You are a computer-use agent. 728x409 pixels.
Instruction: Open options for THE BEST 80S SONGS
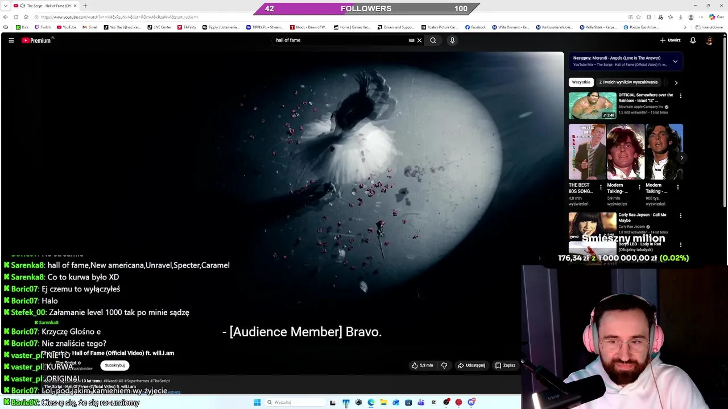click(601, 187)
